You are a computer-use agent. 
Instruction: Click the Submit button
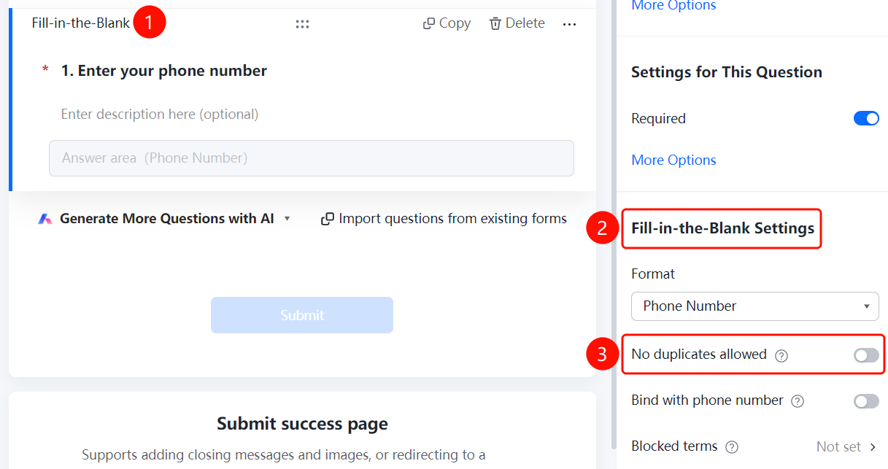pos(302,315)
